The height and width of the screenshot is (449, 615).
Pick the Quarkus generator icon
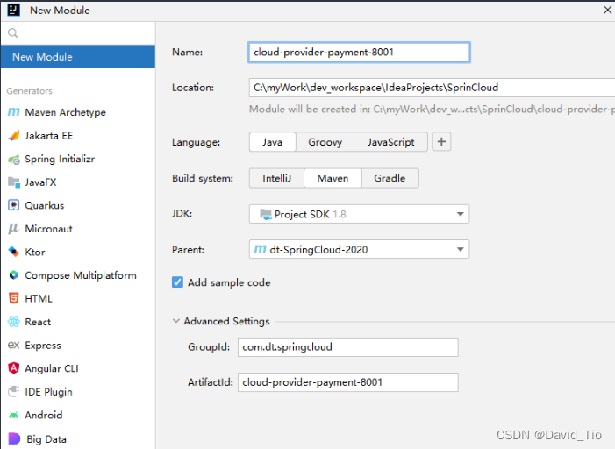(x=14, y=205)
